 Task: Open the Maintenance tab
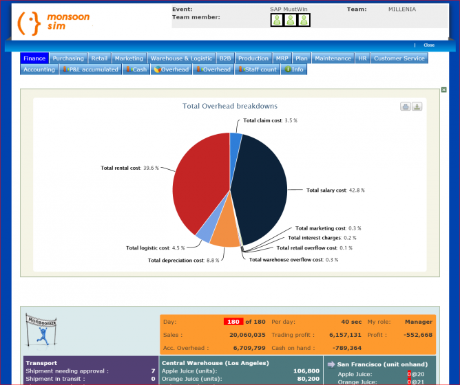pyautogui.click(x=333, y=58)
